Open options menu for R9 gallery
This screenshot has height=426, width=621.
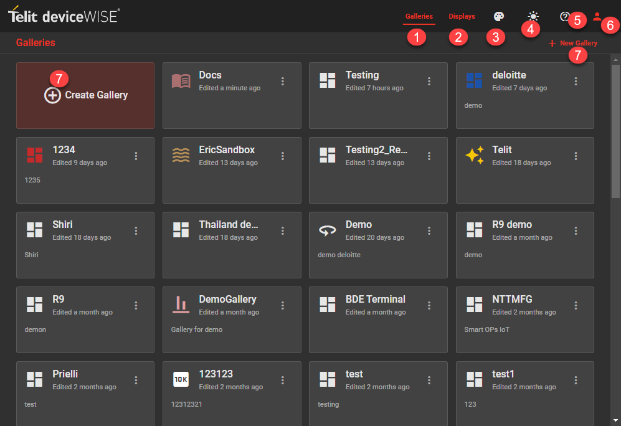(136, 306)
